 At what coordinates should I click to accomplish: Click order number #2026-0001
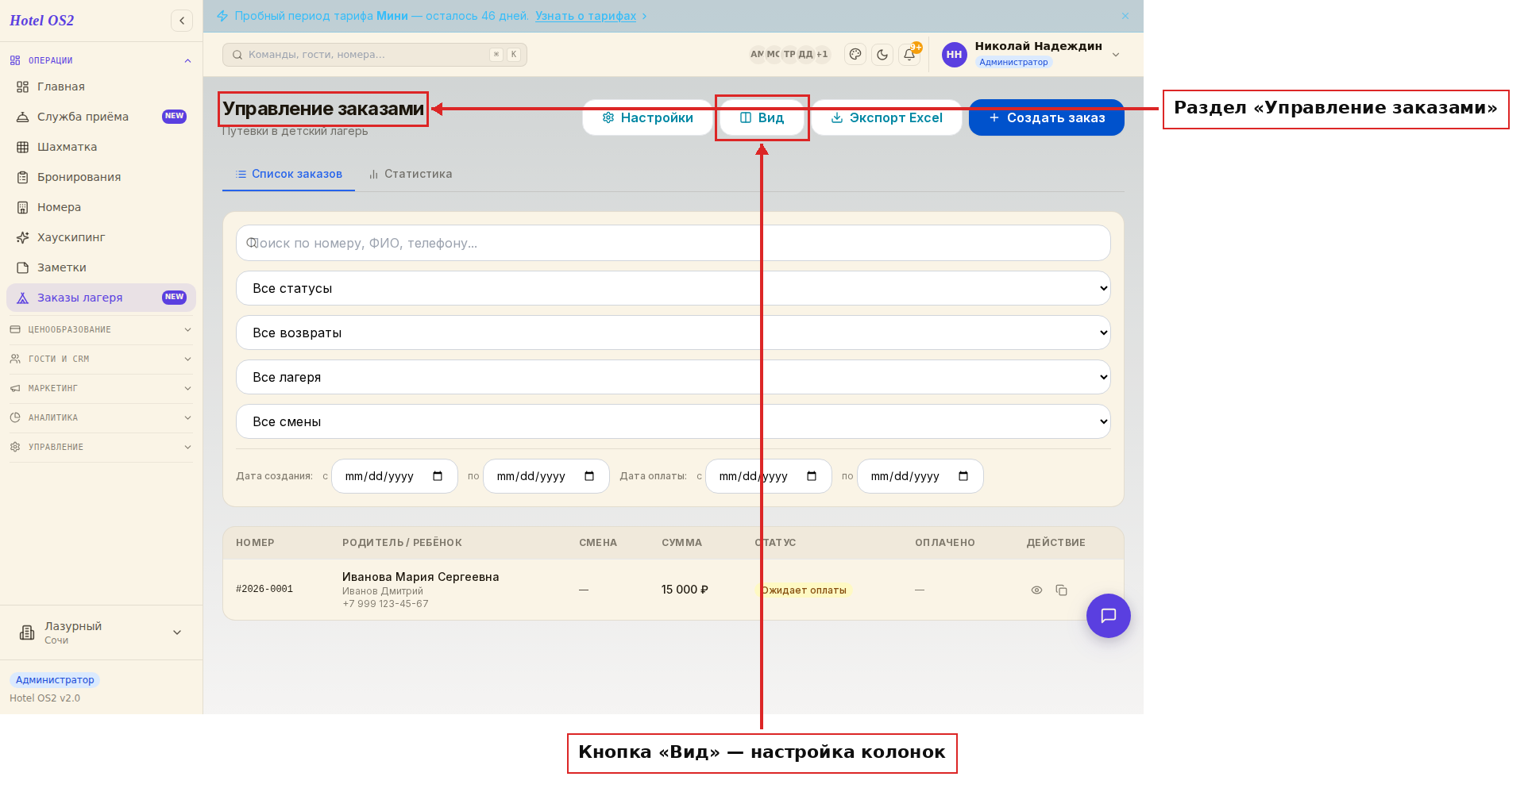tap(264, 589)
